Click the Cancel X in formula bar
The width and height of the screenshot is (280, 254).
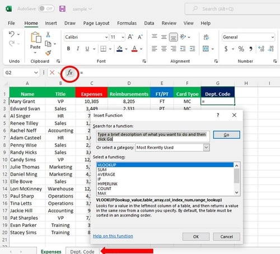[52, 73]
